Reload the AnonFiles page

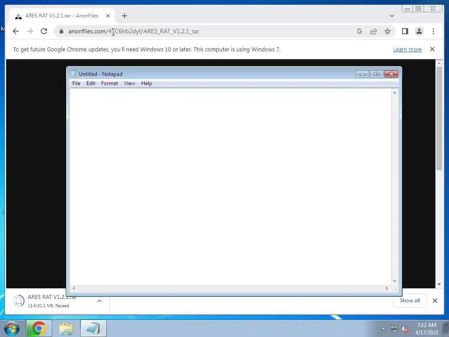pyautogui.click(x=44, y=31)
